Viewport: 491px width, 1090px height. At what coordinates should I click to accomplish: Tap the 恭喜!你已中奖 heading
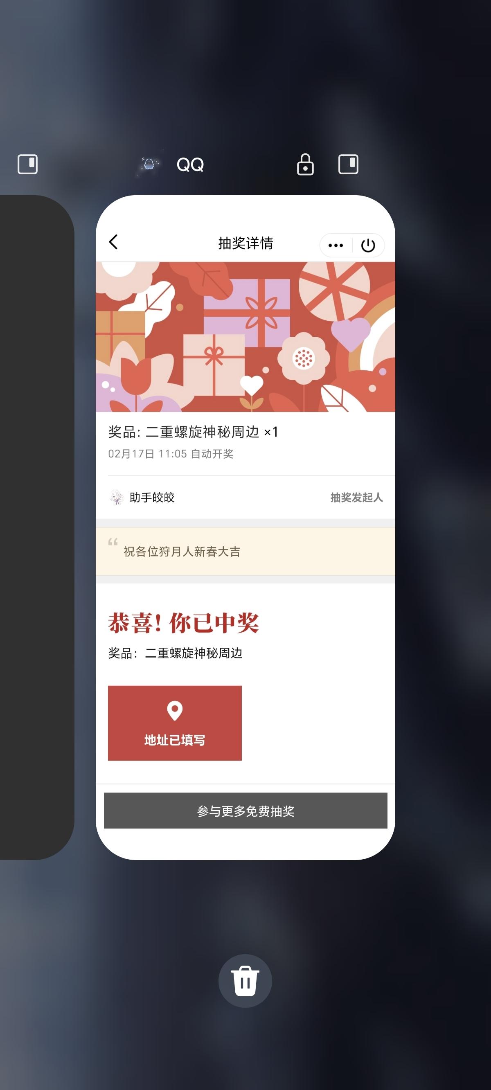(x=183, y=623)
